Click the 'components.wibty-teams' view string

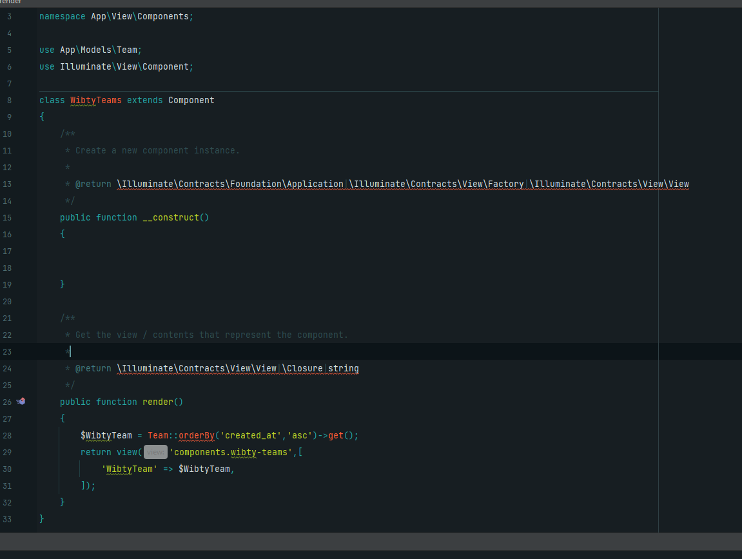point(231,452)
